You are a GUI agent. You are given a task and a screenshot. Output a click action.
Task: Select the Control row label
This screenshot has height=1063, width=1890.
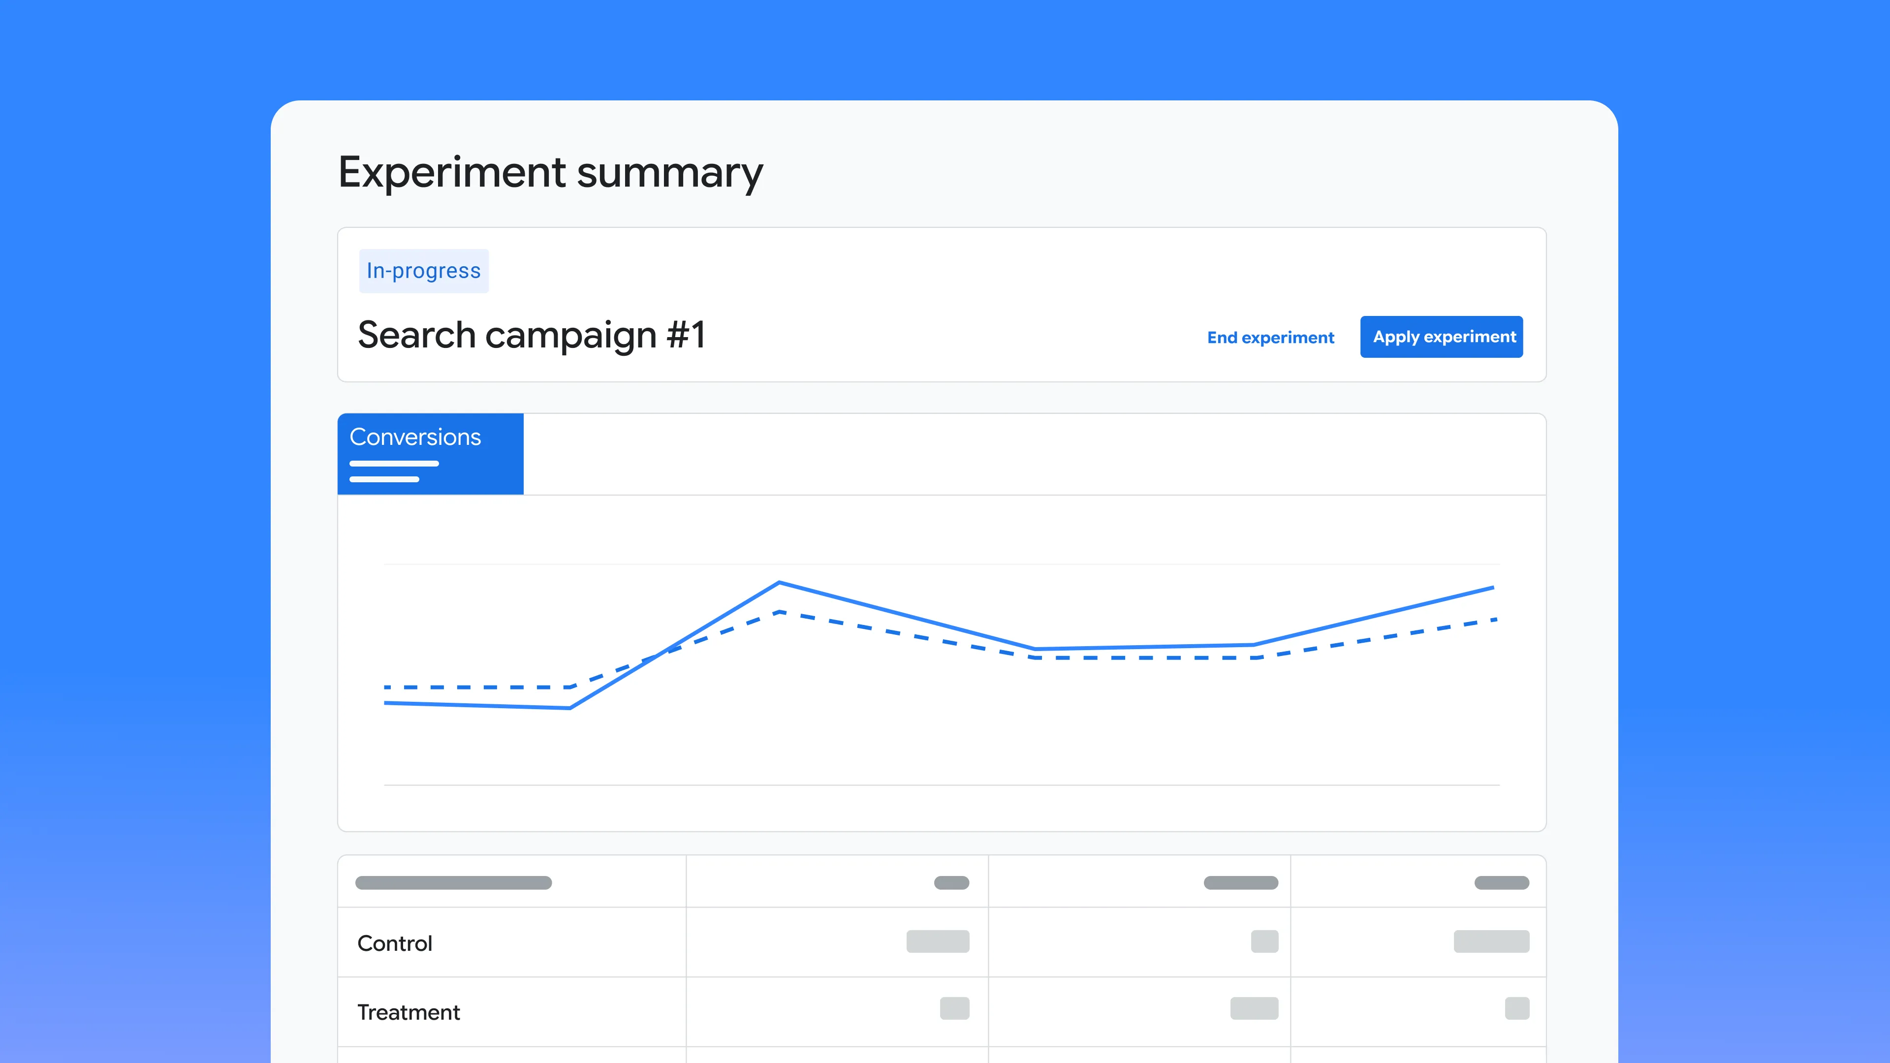395,943
